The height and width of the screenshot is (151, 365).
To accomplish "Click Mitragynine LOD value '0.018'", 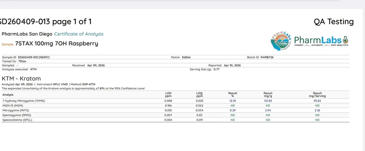I will 168,110.
